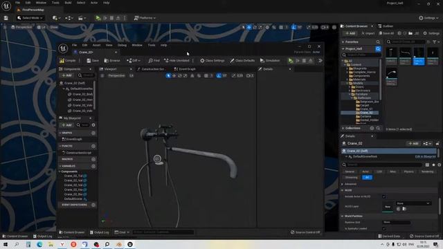Open the HLOD Layer None dropdown
Screen dimensions: 443x249
pyautogui.click(x=413, y=203)
